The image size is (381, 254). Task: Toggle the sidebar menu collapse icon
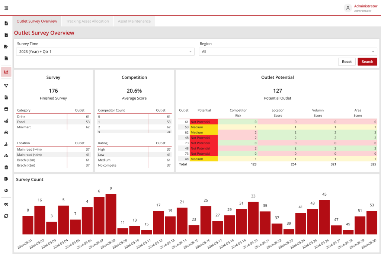coord(6,8)
